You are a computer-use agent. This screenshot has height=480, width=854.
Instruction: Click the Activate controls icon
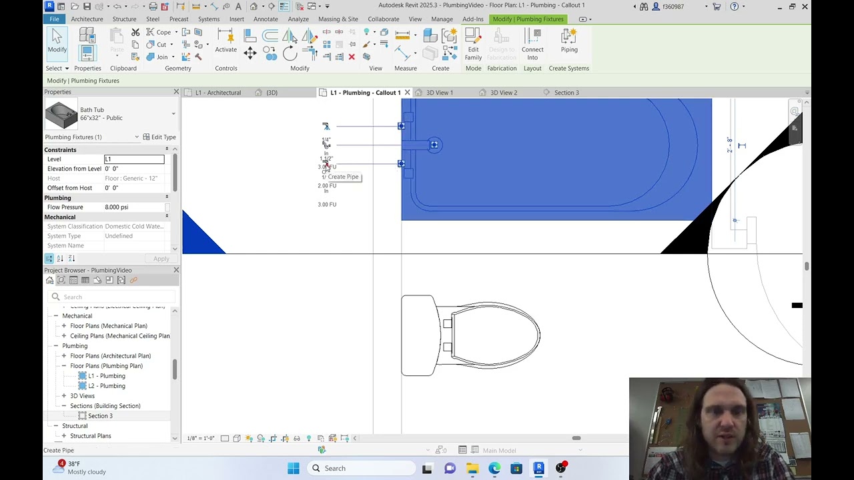point(226,40)
